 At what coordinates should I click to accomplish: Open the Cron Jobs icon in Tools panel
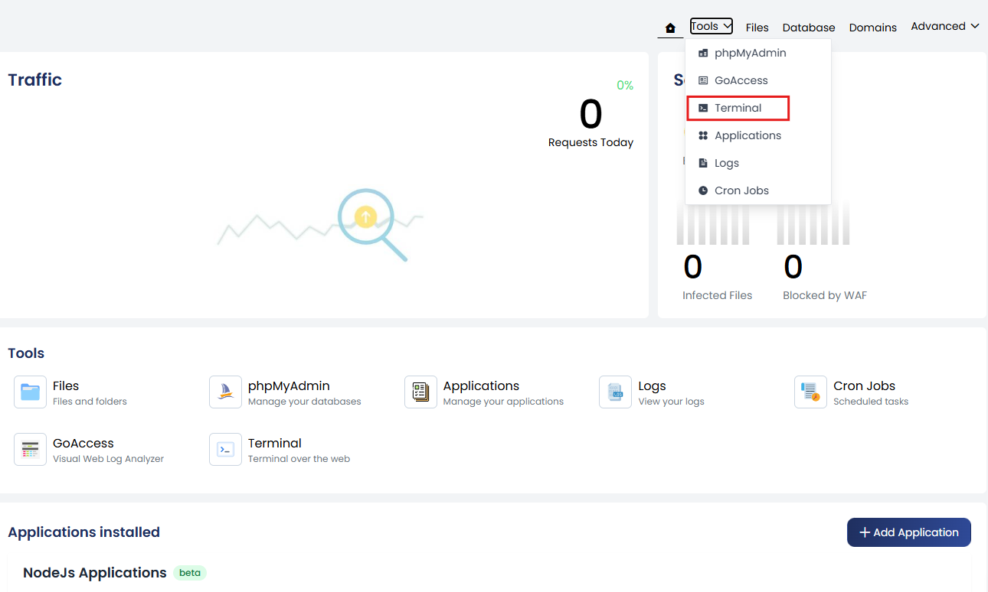810,392
